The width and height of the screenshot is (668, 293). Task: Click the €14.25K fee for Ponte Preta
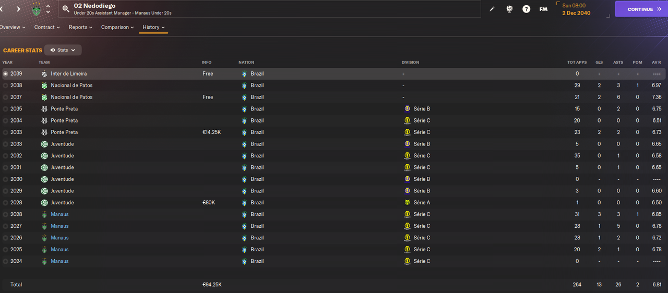pos(211,132)
